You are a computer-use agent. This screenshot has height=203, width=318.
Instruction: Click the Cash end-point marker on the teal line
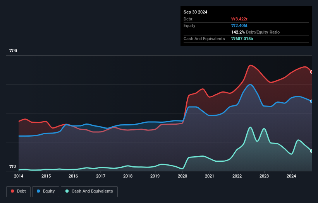[311, 151]
